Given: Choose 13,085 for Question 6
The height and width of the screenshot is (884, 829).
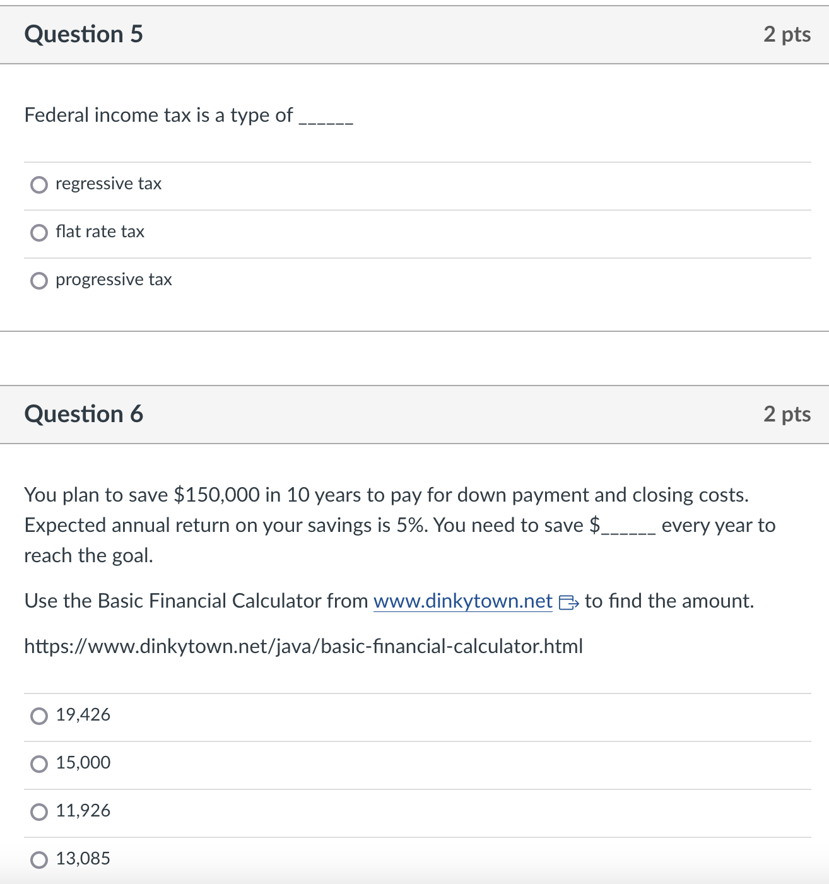Looking at the screenshot, I should coord(39,859).
